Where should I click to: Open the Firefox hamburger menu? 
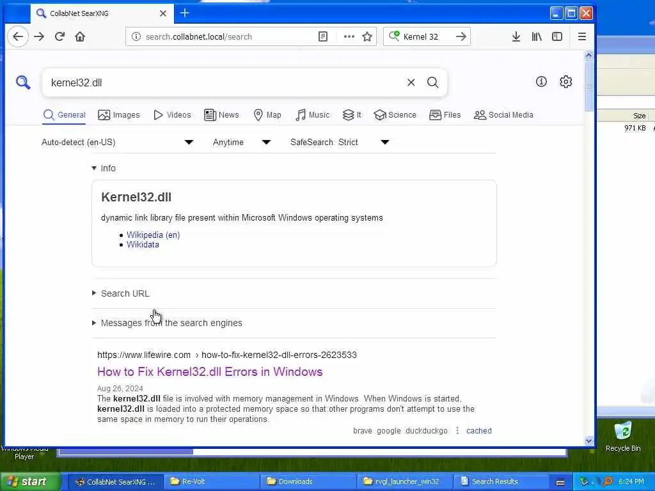click(582, 36)
